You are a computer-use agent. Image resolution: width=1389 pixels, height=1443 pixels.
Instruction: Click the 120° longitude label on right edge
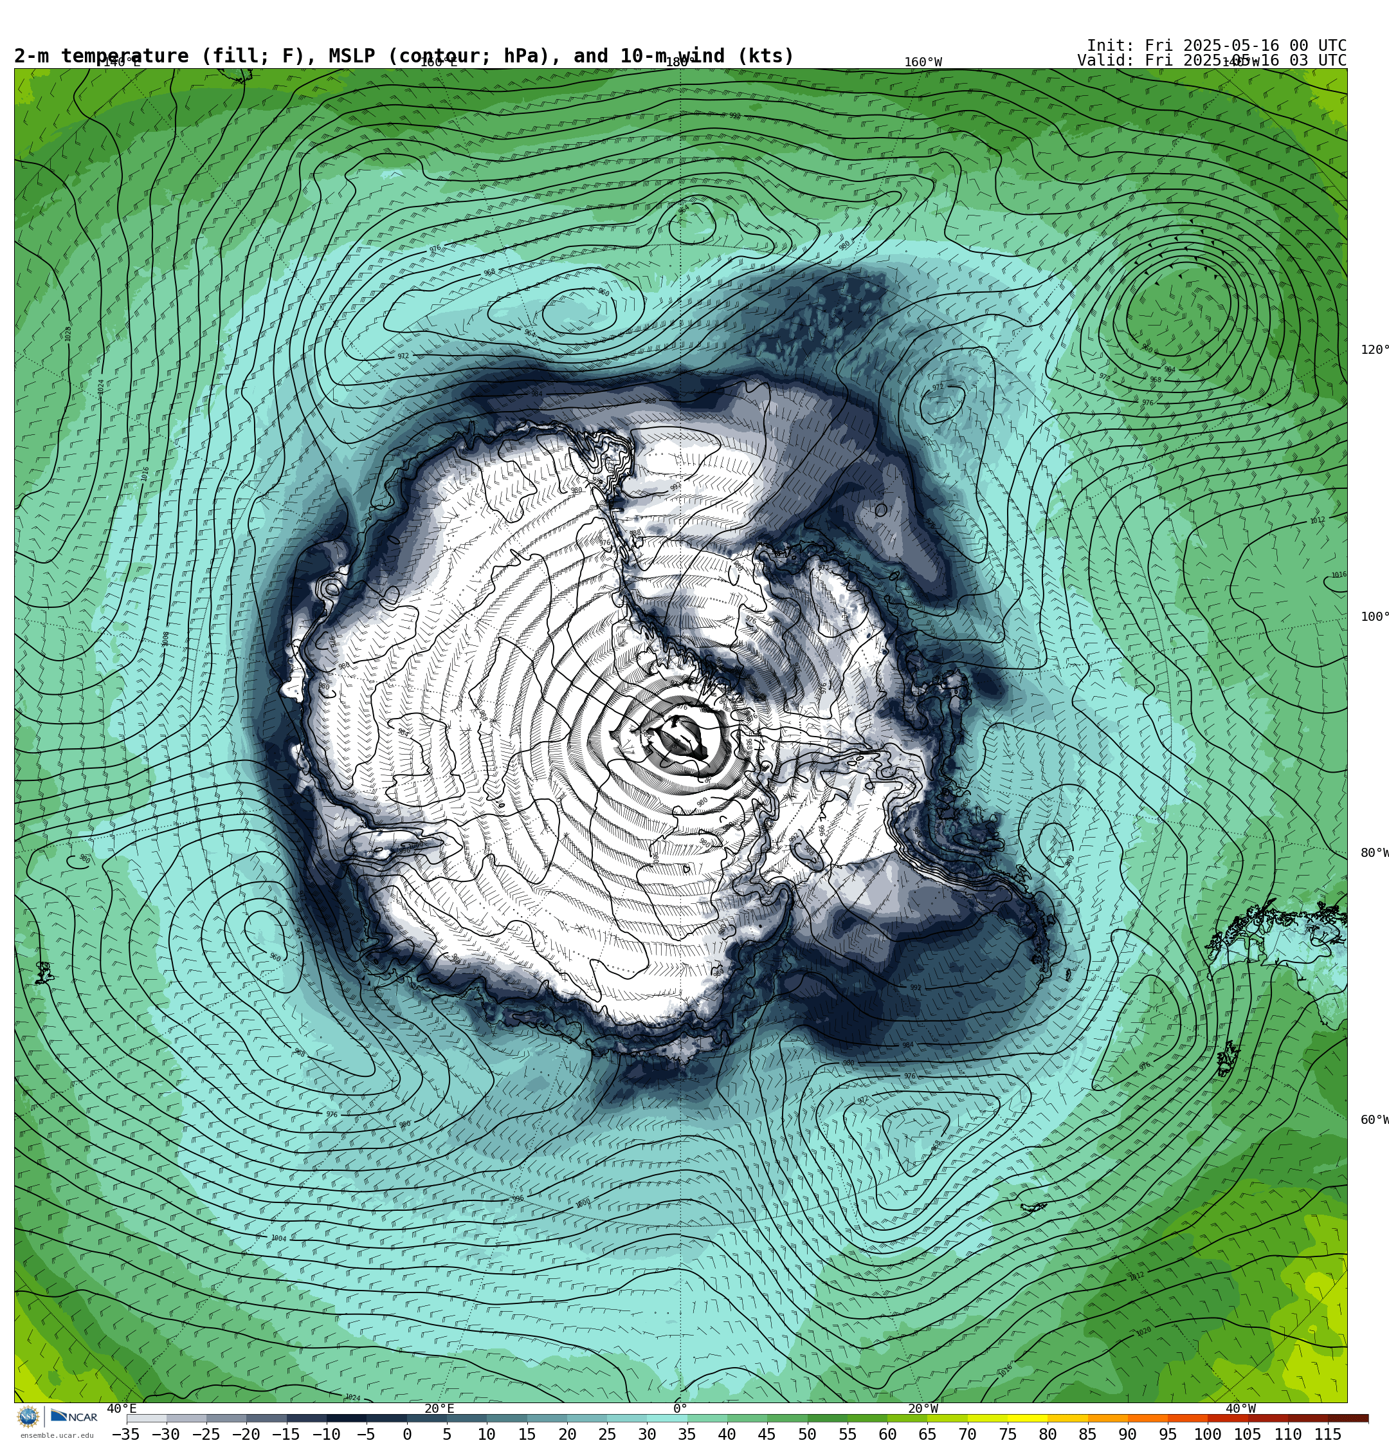1374,350
